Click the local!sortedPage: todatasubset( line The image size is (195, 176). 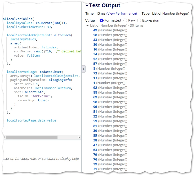click(x=35, y=72)
